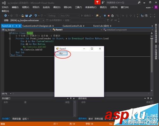Restart debugging circular arrow icon

113,16
